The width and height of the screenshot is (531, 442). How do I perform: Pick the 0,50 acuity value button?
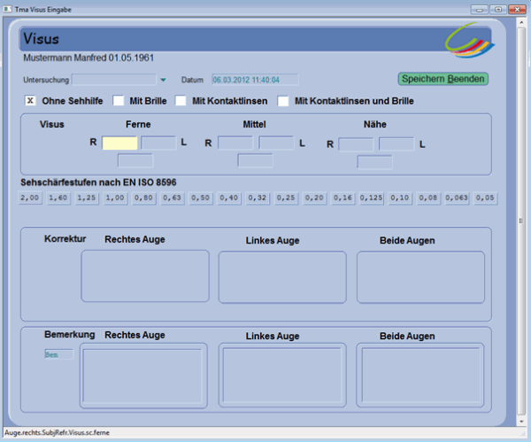pyautogui.click(x=201, y=198)
